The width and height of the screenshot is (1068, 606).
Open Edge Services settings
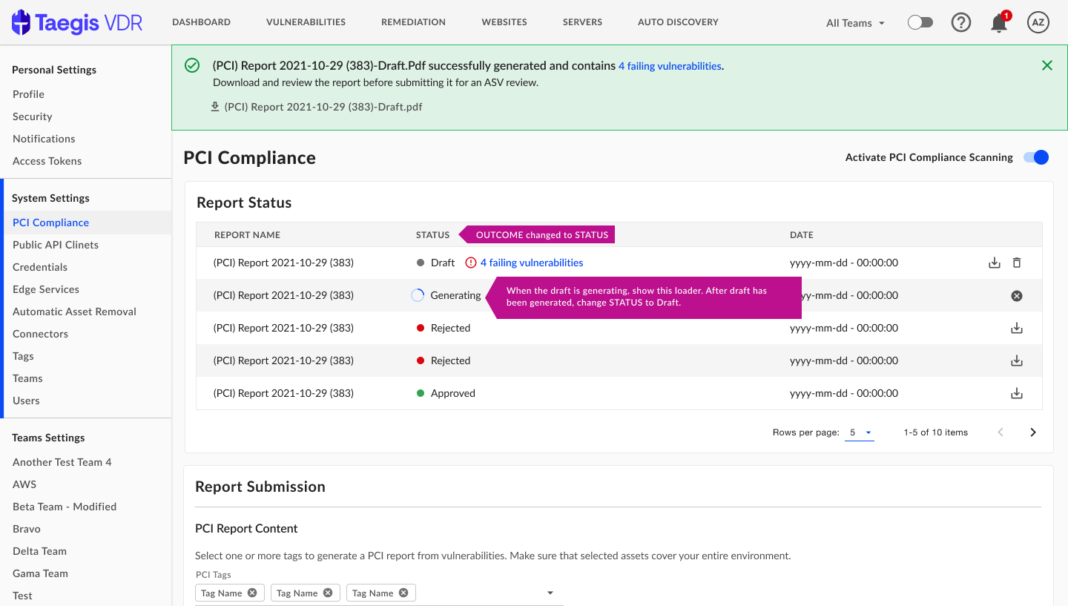[x=46, y=289]
